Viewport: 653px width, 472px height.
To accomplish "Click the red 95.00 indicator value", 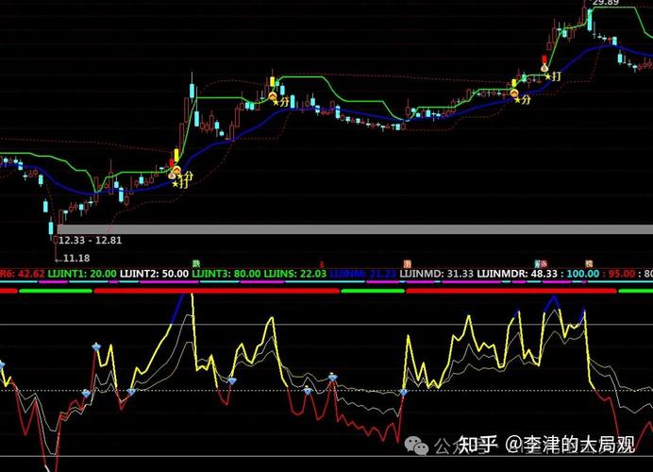I will pos(622,274).
